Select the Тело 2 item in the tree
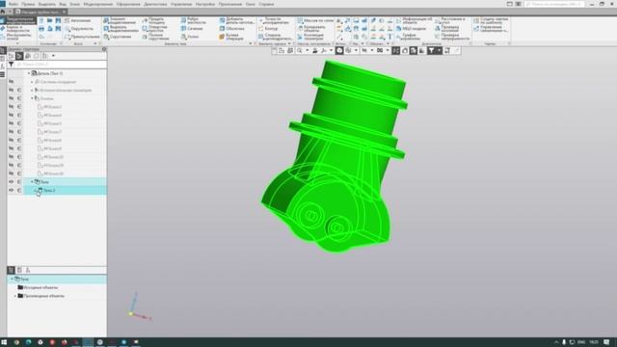The height and width of the screenshot is (347, 617). click(x=49, y=191)
